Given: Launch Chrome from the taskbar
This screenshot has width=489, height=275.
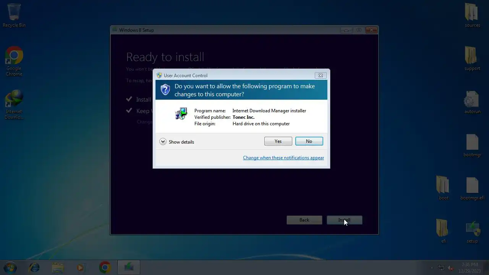Looking at the screenshot, I should pos(105,267).
